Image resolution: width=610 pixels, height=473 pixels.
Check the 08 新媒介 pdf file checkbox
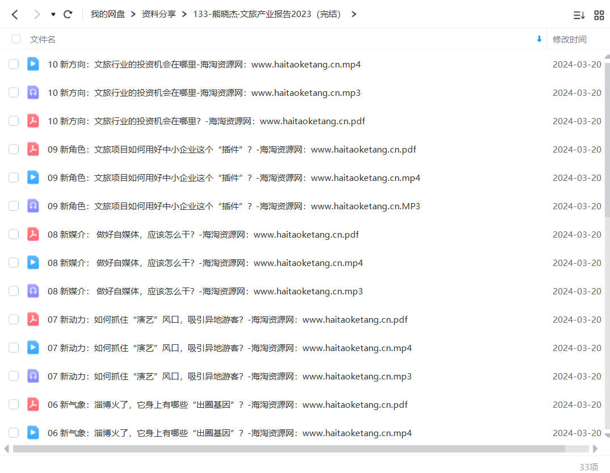[14, 235]
